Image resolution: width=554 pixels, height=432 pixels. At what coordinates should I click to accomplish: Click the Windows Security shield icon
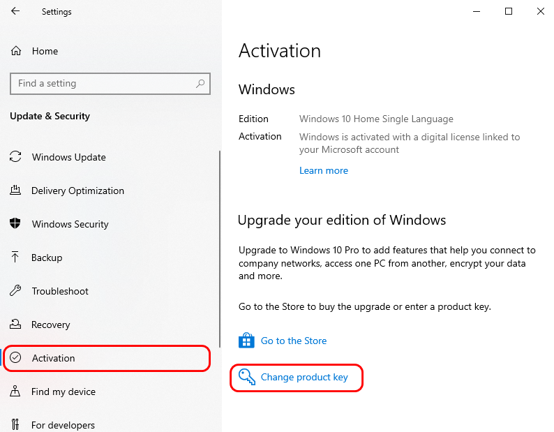[x=15, y=223]
